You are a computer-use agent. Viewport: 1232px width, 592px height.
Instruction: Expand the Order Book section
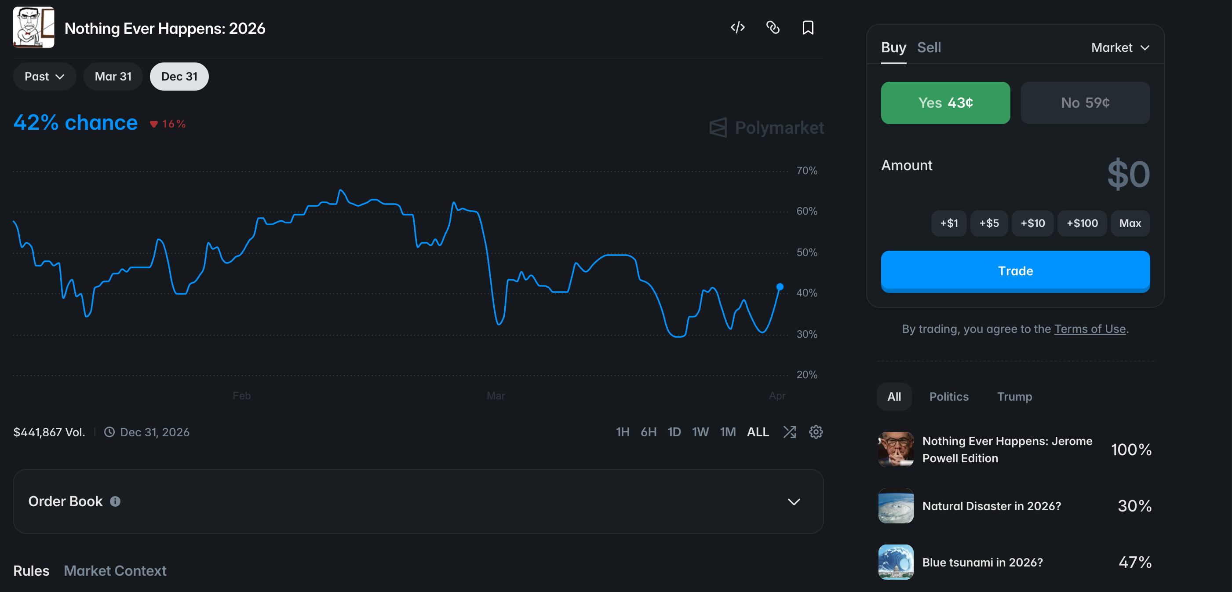(x=794, y=501)
